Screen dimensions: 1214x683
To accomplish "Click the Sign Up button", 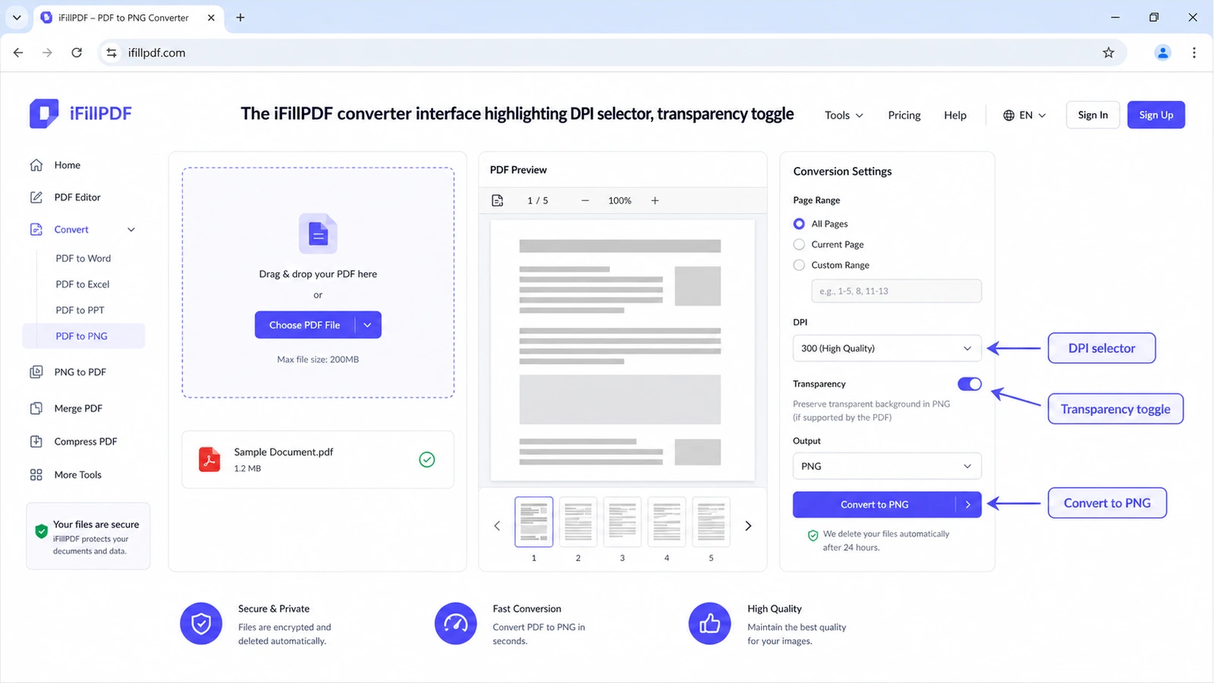I will coord(1156,115).
